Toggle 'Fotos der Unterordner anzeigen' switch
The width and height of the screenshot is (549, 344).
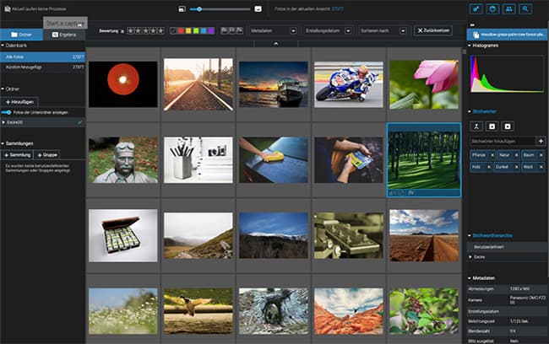click(x=6, y=112)
